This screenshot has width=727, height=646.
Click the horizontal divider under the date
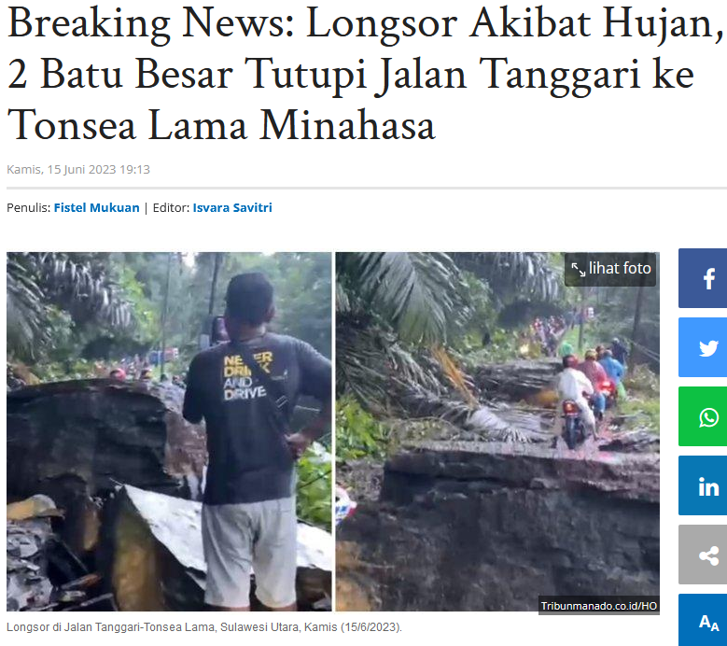click(367, 189)
